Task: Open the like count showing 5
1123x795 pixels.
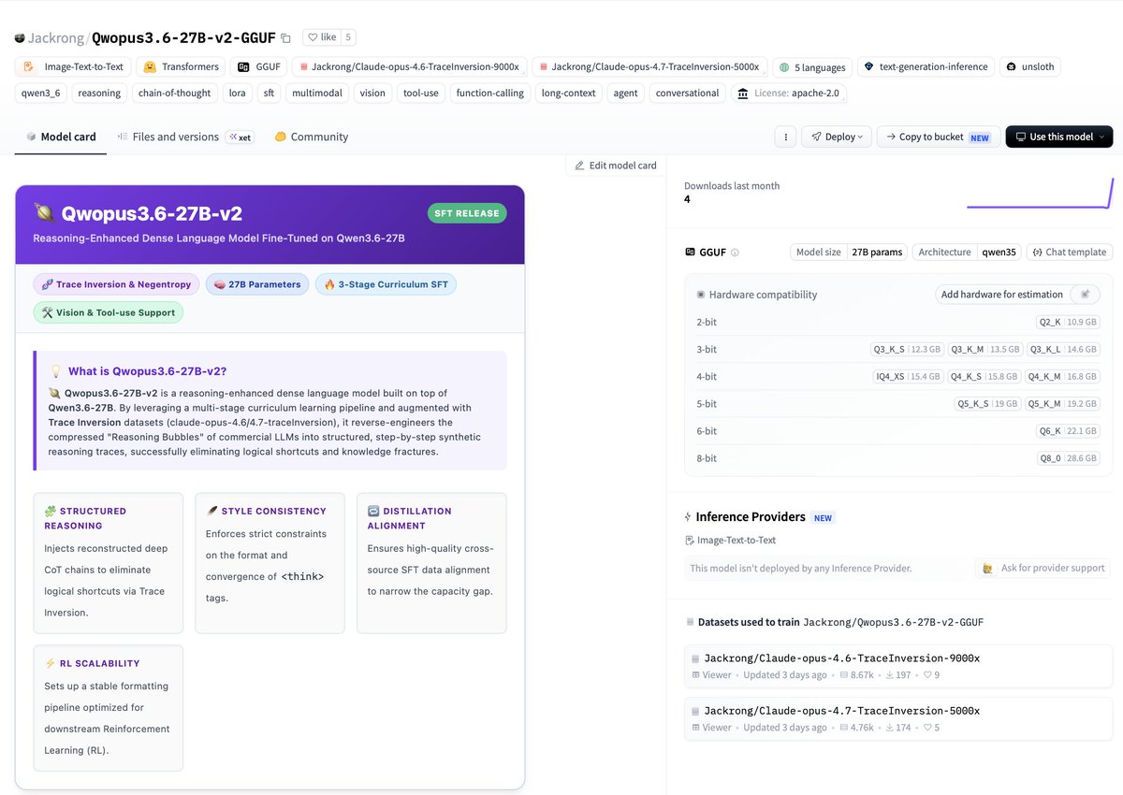Action: click(348, 37)
